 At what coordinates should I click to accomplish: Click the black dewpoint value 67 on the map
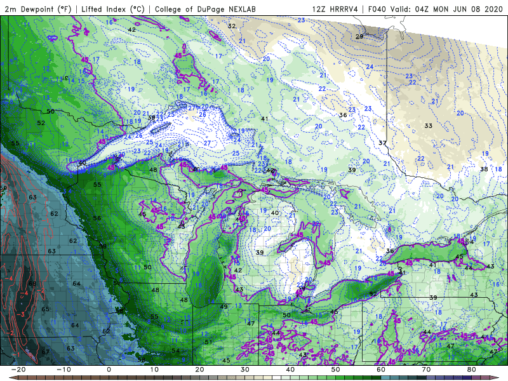point(46,352)
